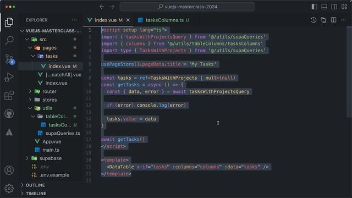
Task: Go back with the left arrow
Action: pos(102,7)
